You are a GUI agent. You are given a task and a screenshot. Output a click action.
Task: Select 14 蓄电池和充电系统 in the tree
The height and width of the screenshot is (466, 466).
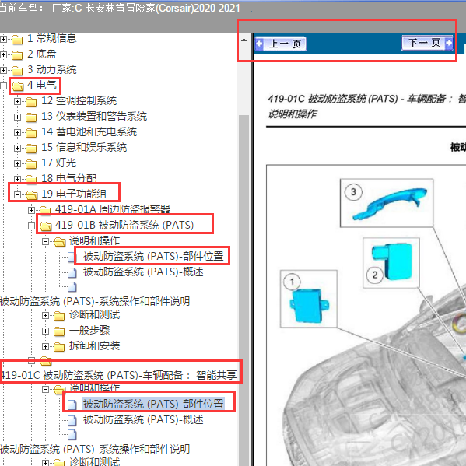pos(89,131)
